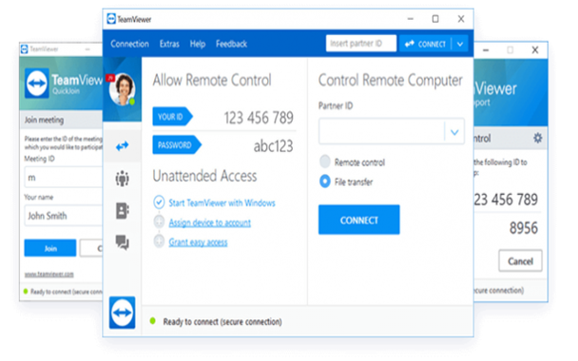578x361 pixels.
Task: Click the TeamViewer logo at sidebar bottom
Action: point(122,313)
